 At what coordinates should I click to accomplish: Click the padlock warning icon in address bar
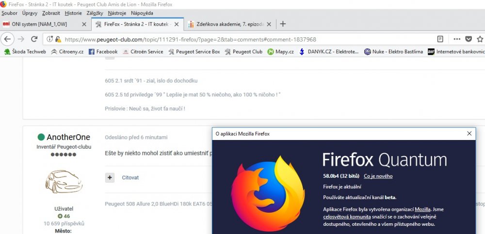pyautogui.click(x=58, y=39)
